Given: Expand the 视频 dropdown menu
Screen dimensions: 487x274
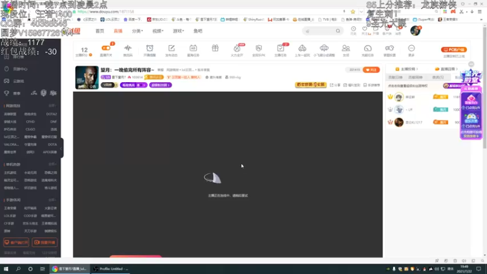Looking at the screenshot, I should click(158, 31).
